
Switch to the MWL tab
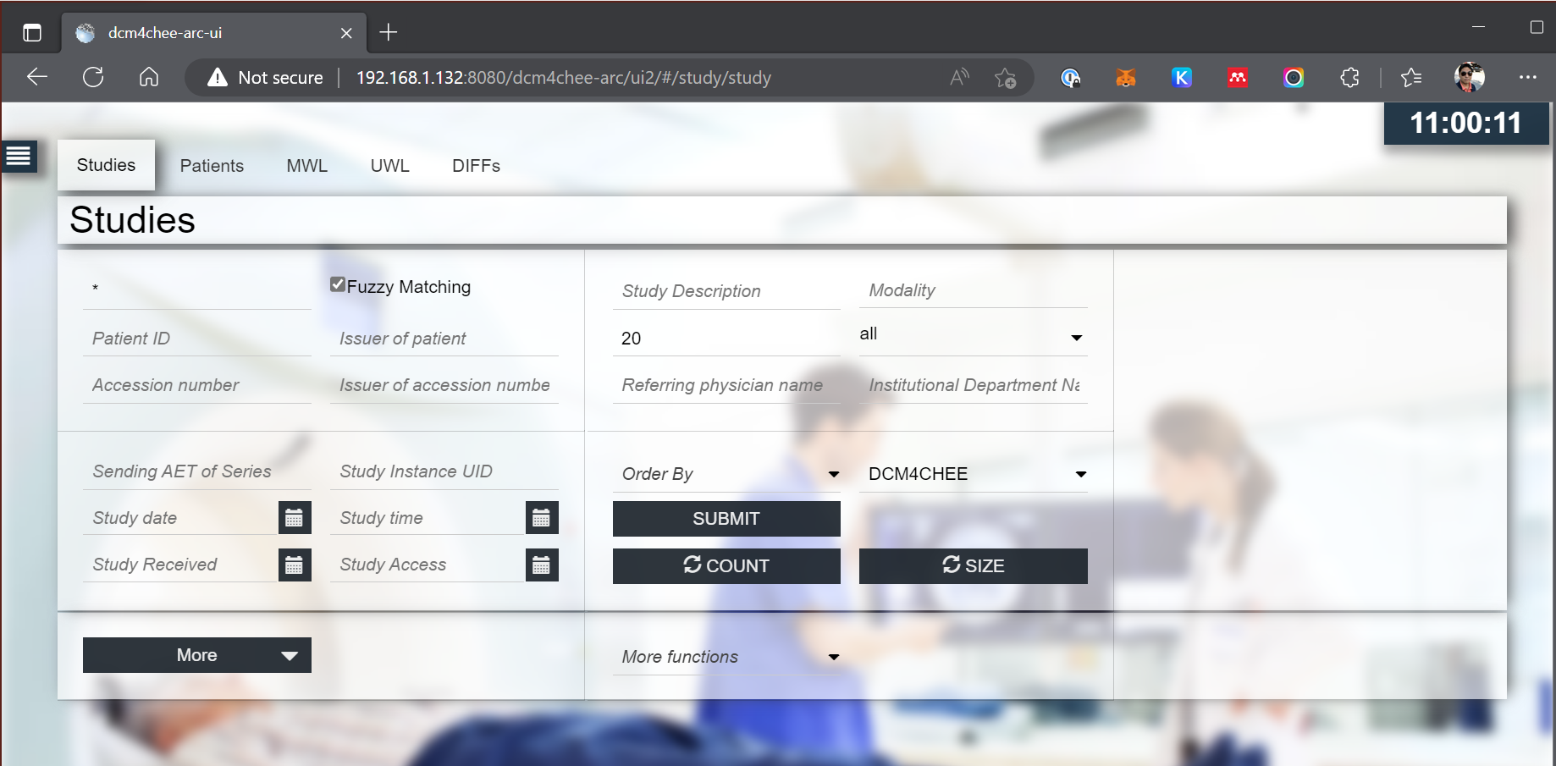click(306, 166)
